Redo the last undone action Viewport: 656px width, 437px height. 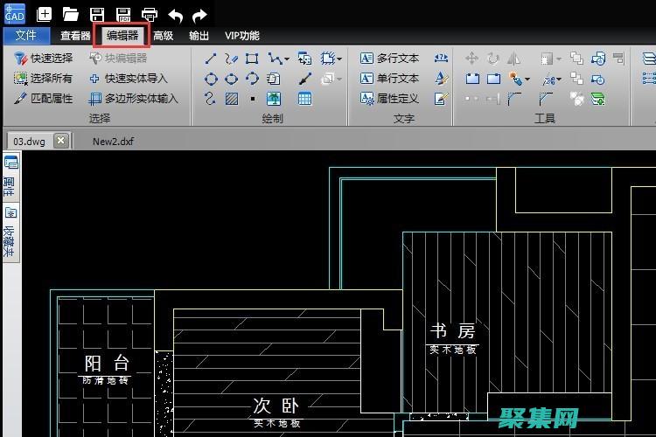coord(199,16)
